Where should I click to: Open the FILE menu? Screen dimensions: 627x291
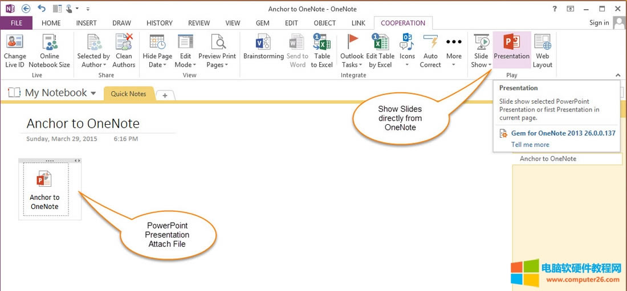[x=17, y=23]
